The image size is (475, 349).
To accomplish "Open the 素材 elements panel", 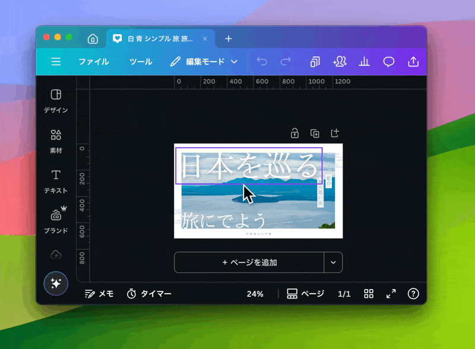I will click(56, 141).
